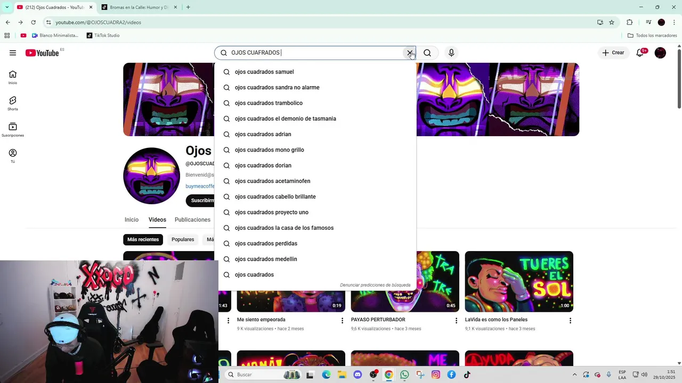Open the Tú section in the sidebar
This screenshot has height=383, width=682.
[x=13, y=156]
